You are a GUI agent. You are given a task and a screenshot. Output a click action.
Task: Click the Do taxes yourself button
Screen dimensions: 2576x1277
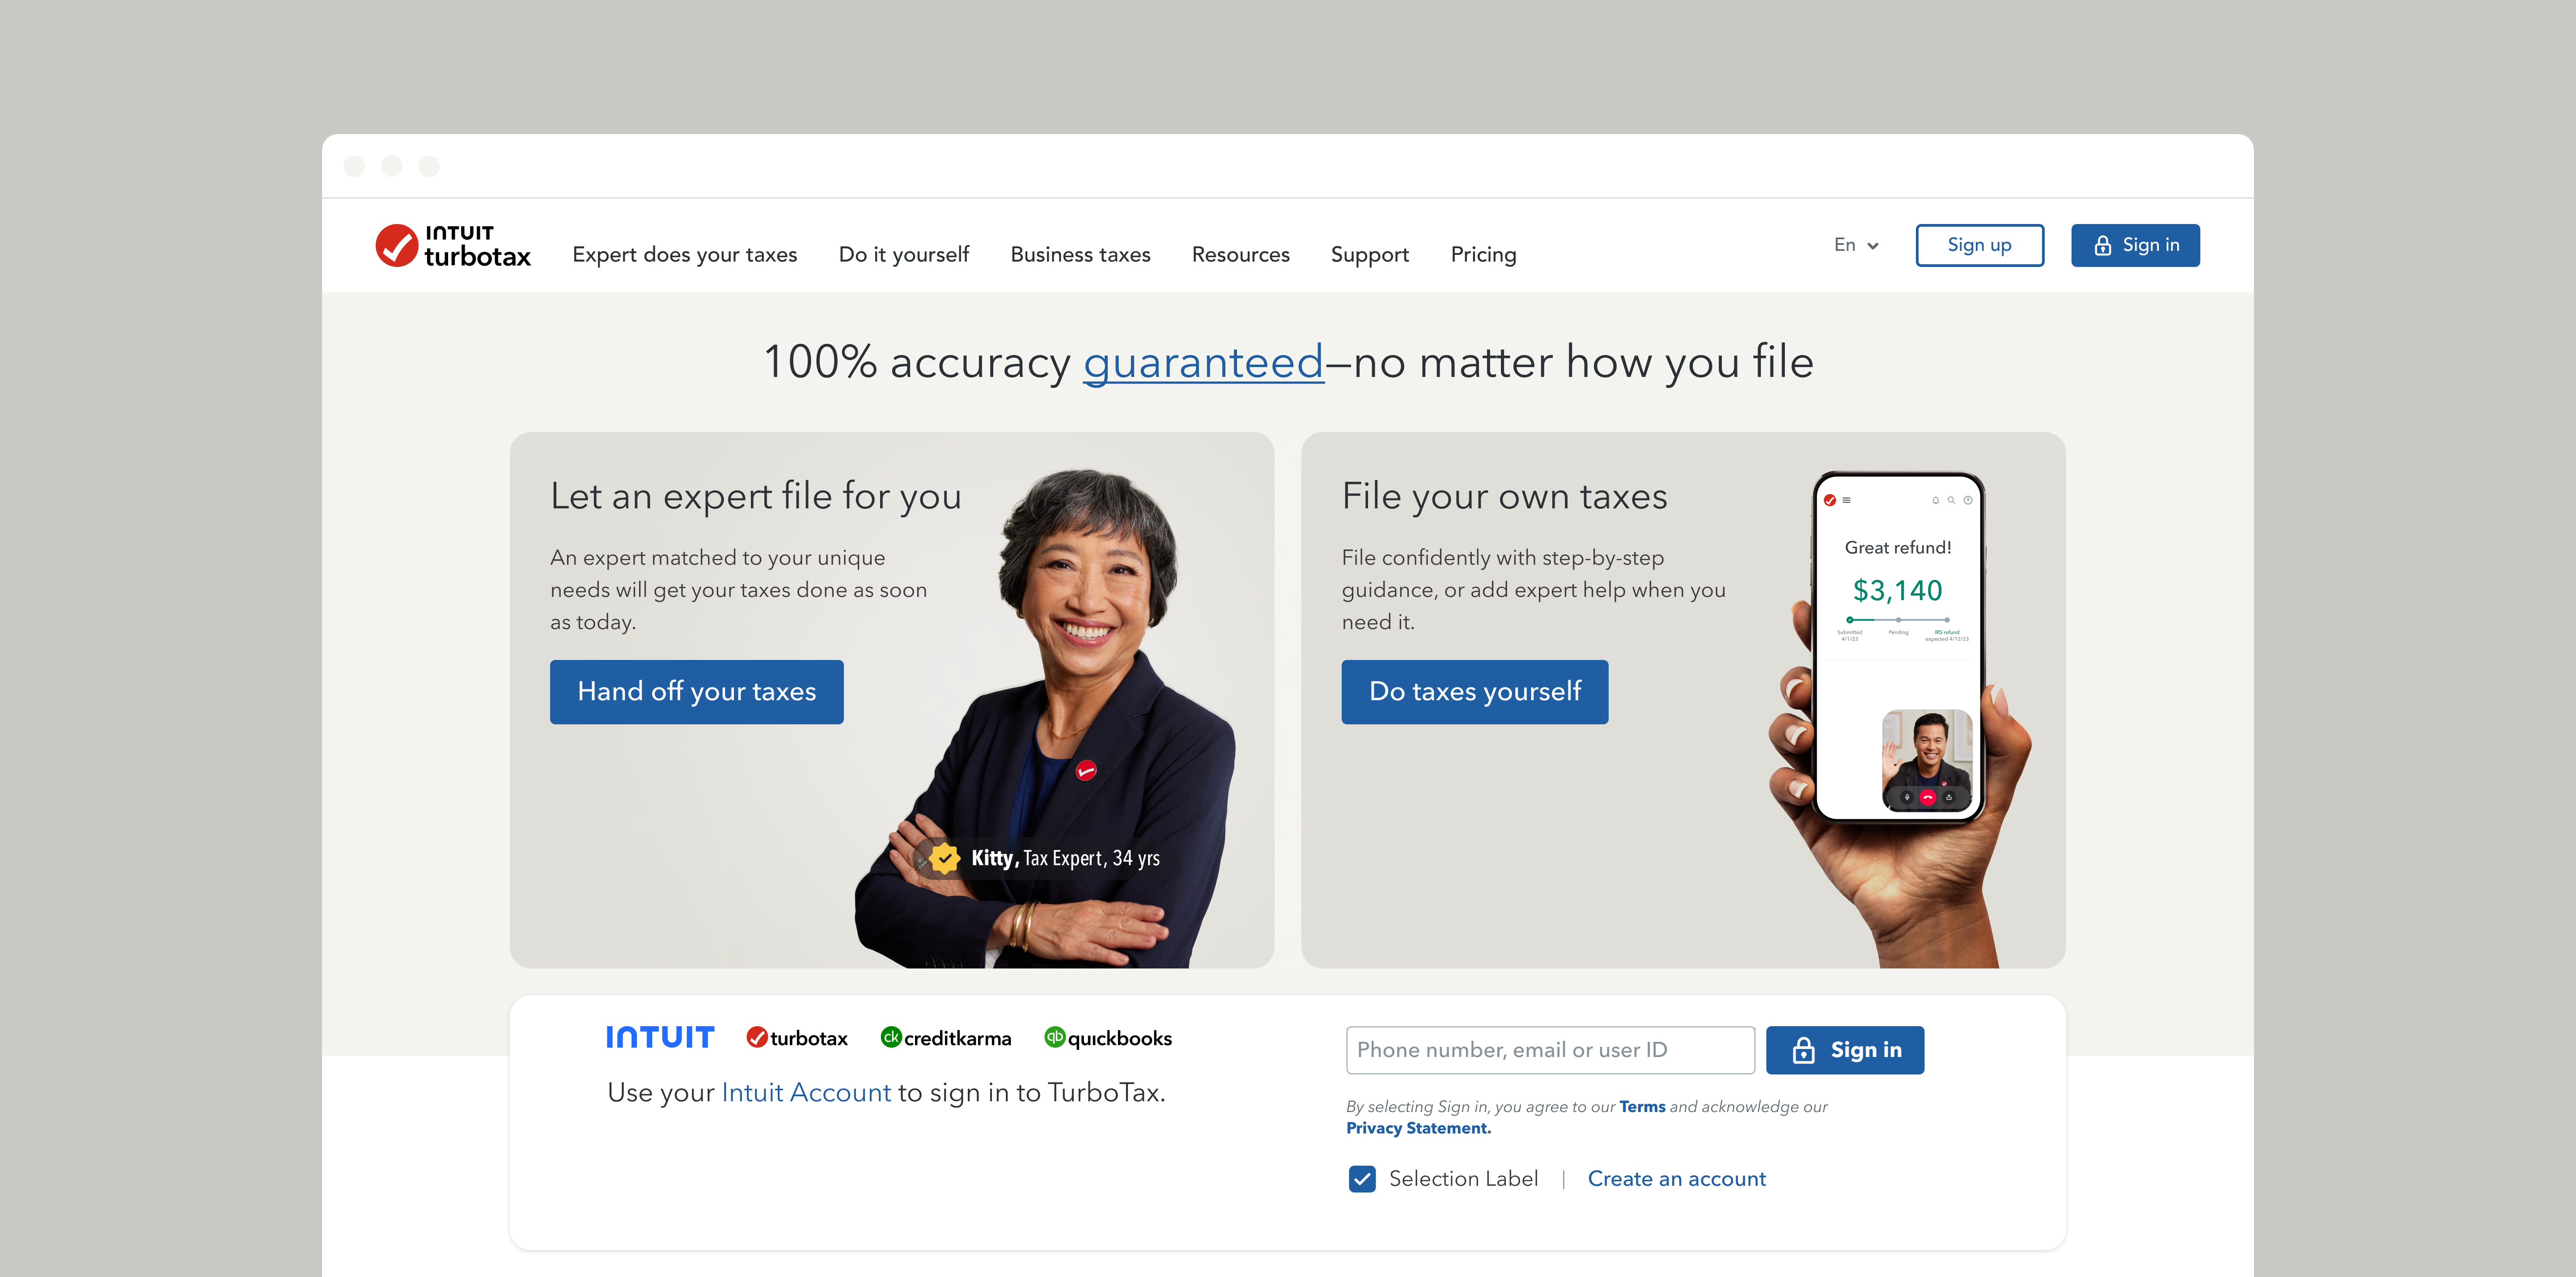[x=1475, y=692]
